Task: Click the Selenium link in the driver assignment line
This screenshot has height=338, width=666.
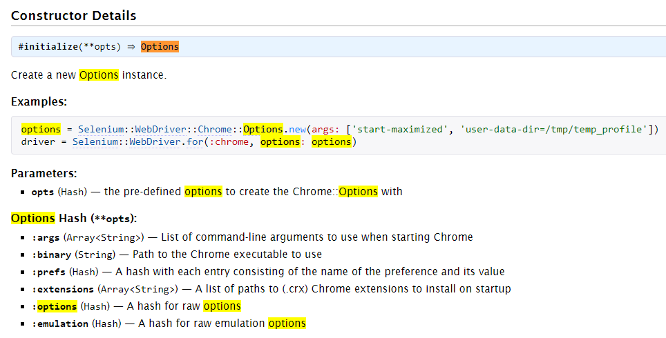Action: coord(97,141)
